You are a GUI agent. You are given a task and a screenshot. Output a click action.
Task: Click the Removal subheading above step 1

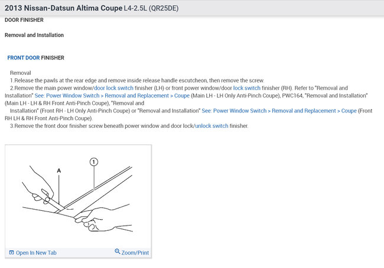coord(21,72)
